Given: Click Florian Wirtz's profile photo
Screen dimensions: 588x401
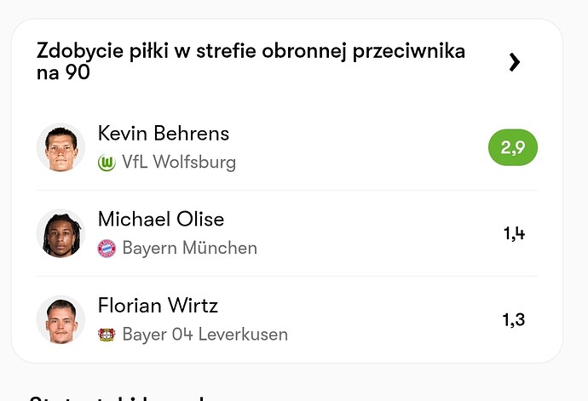Looking at the screenshot, I should (61, 319).
